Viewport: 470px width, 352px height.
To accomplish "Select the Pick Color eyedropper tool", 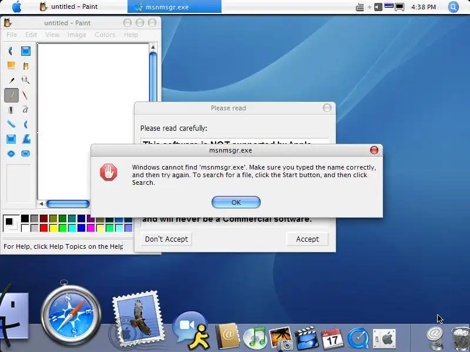I will (11, 80).
